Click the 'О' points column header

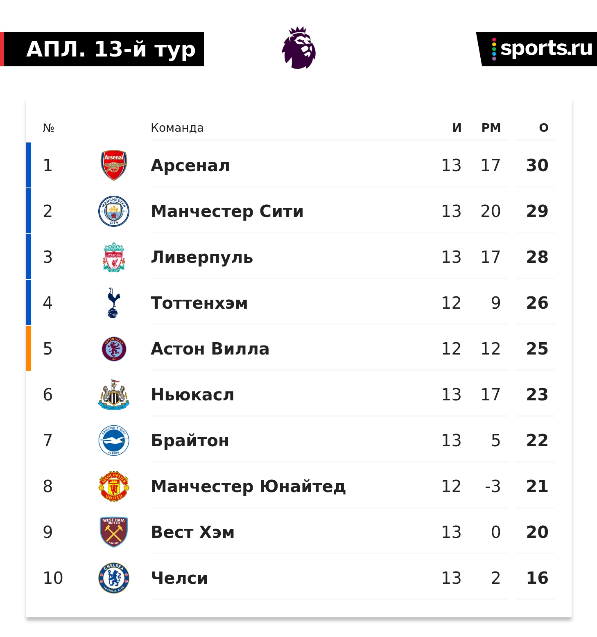pos(543,128)
